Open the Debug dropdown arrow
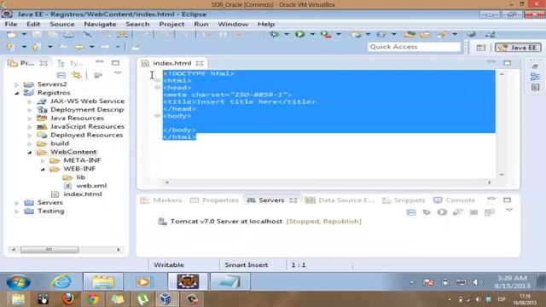Screen dimensions: 546x307 click(287, 34)
